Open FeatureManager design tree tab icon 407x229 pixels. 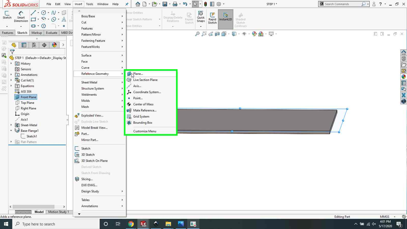pyautogui.click(x=14, y=45)
